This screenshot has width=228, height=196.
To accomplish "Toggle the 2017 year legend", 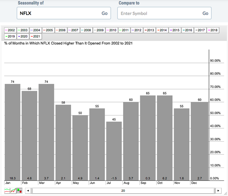I will pos(200,30).
